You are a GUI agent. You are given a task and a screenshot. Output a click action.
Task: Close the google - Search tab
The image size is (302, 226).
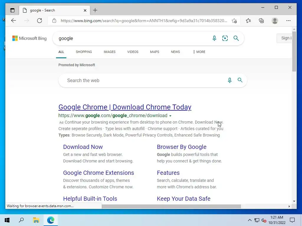85,10
